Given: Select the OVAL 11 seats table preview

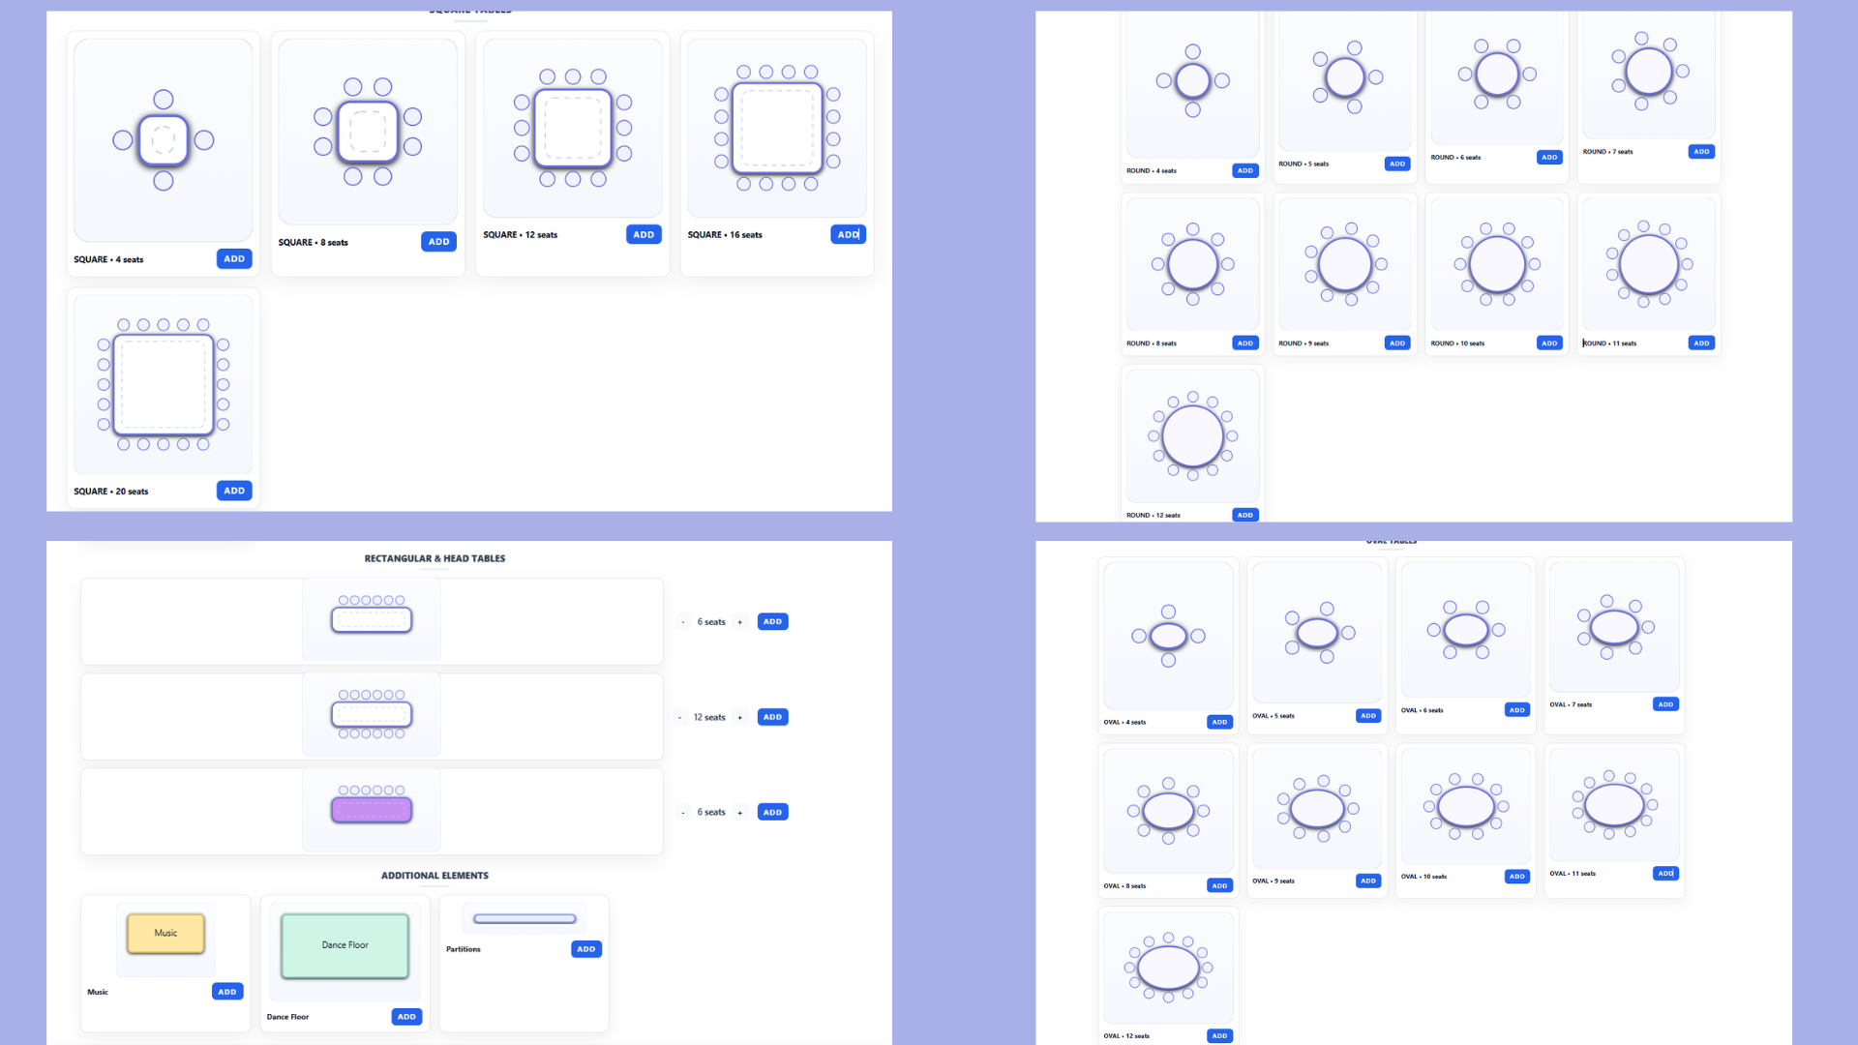Looking at the screenshot, I should click(1614, 804).
